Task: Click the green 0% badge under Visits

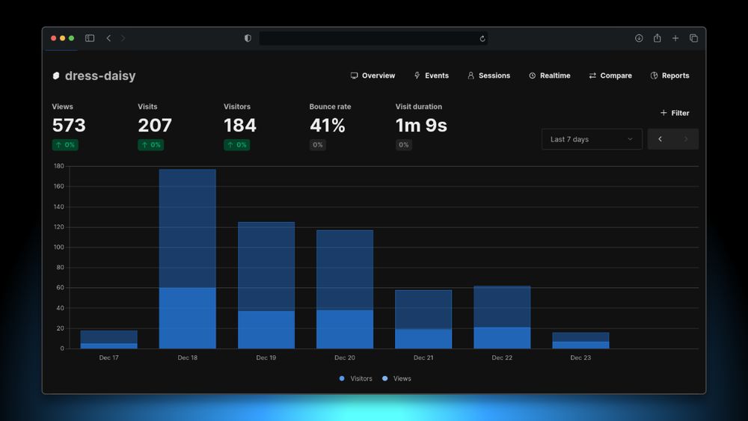Action: click(151, 145)
